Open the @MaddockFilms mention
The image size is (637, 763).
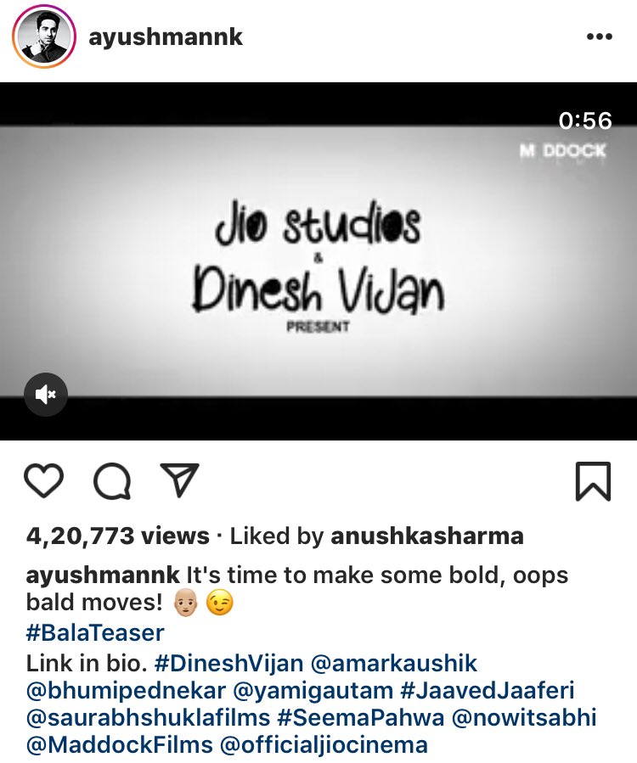point(119,745)
